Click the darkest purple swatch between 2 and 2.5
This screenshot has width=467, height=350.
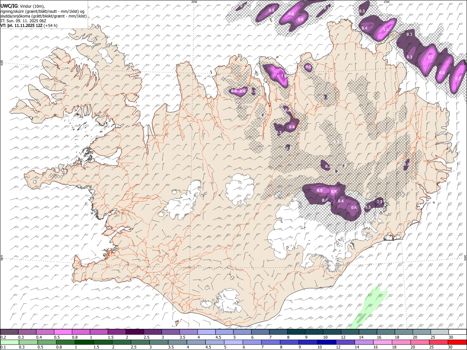tap(135, 332)
